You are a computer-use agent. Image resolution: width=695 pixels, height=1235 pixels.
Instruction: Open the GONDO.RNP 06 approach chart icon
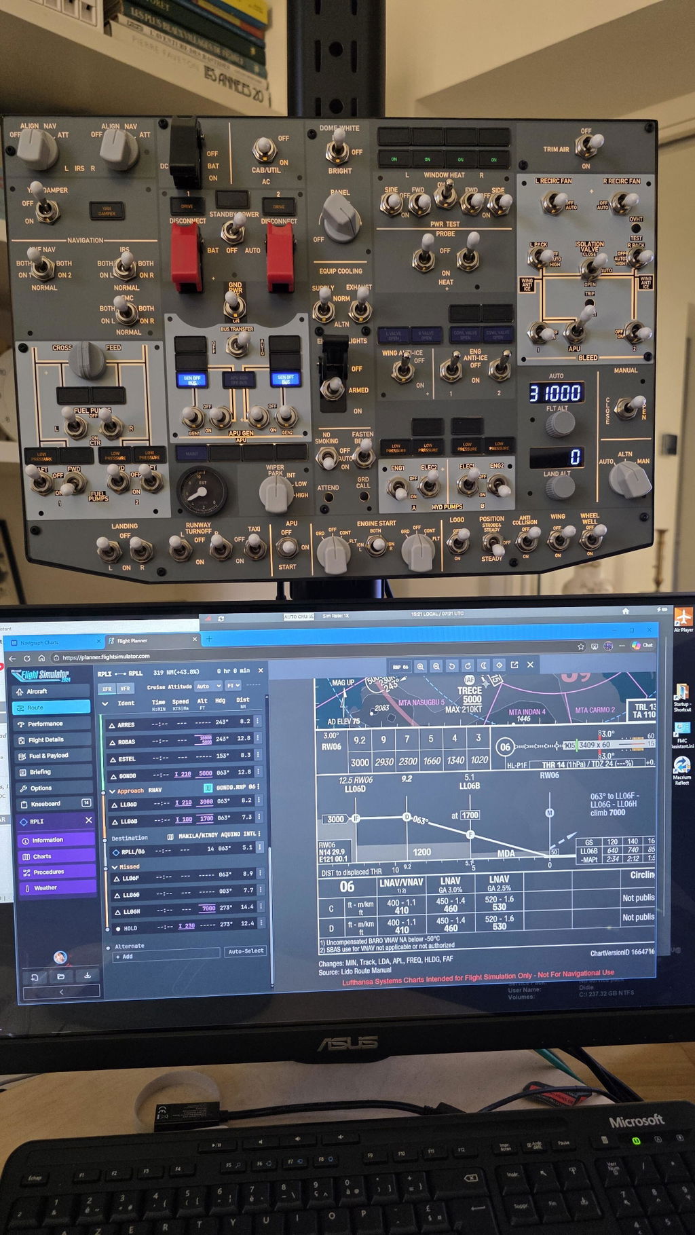[208, 788]
